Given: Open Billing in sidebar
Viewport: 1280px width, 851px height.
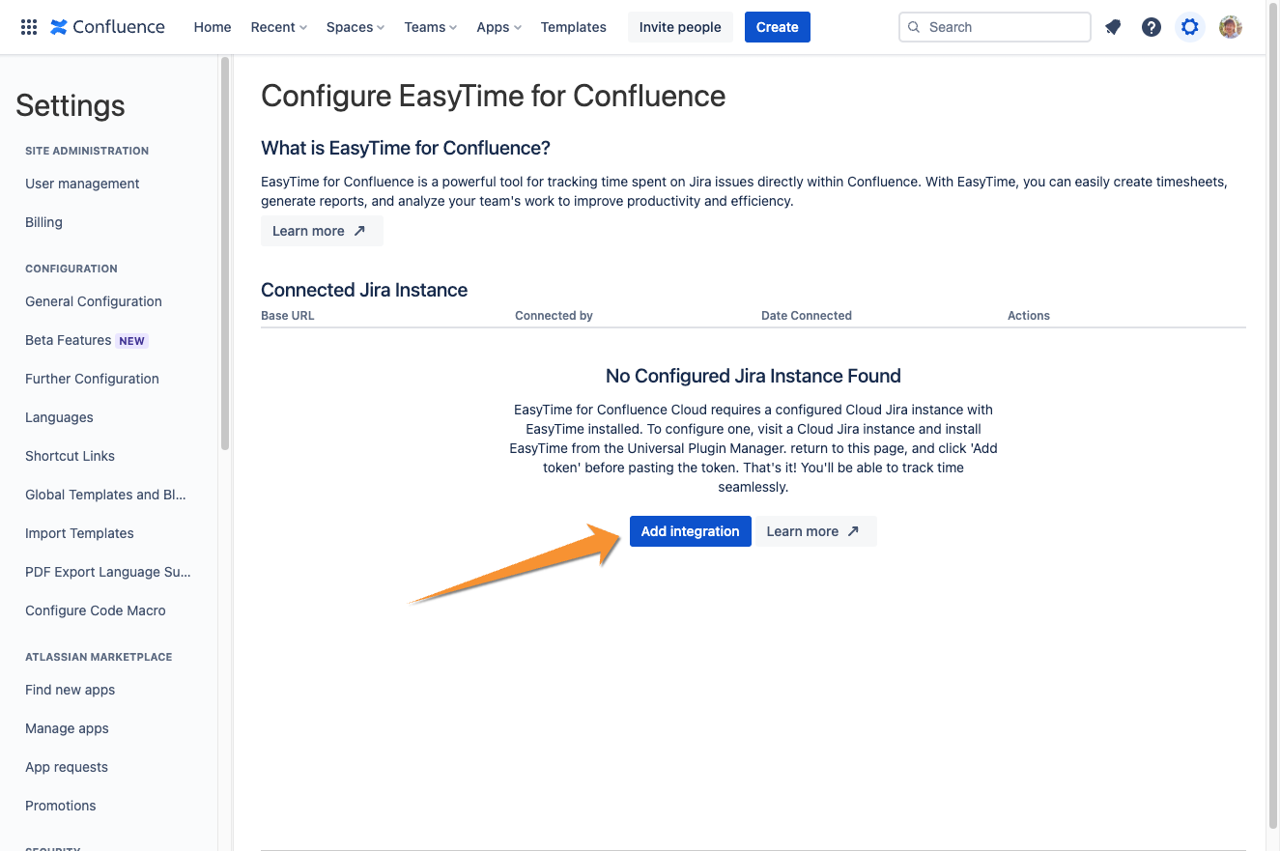Looking at the screenshot, I should point(43,222).
